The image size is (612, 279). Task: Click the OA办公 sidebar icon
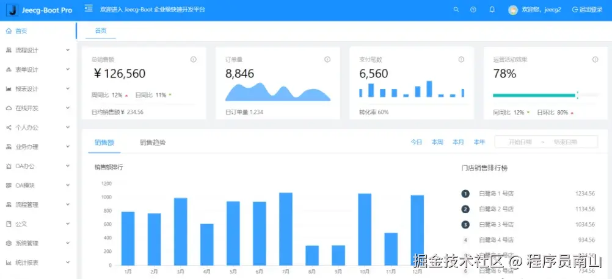tap(9, 166)
